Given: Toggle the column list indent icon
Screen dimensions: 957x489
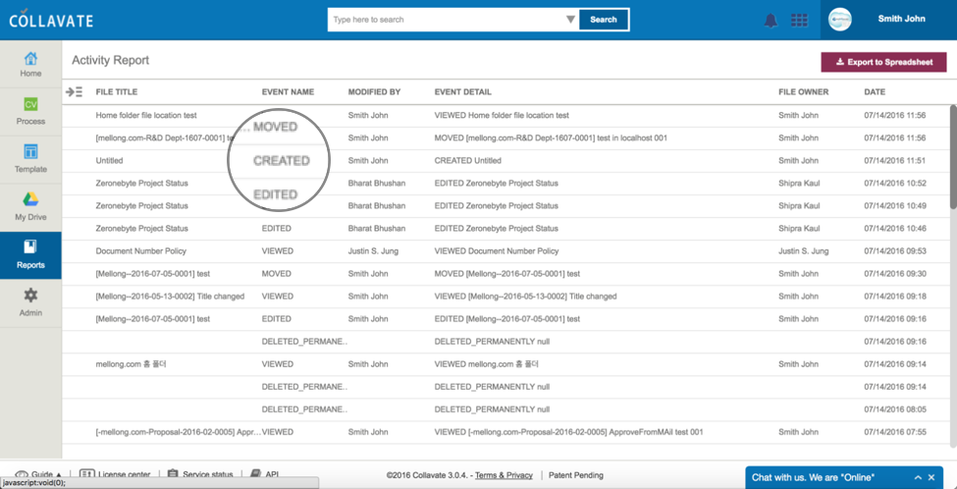Looking at the screenshot, I should tap(74, 92).
